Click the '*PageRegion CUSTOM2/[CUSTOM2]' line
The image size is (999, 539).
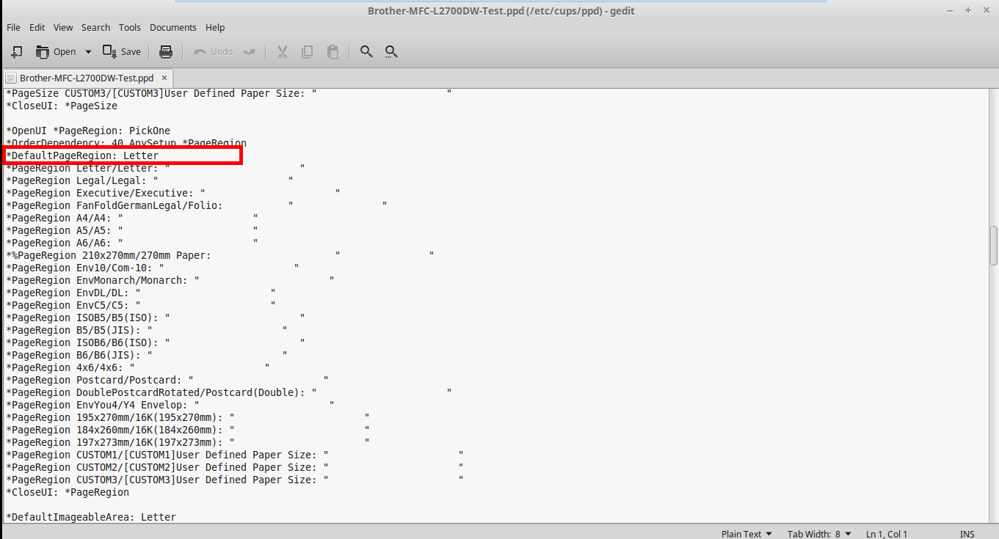[235, 467]
